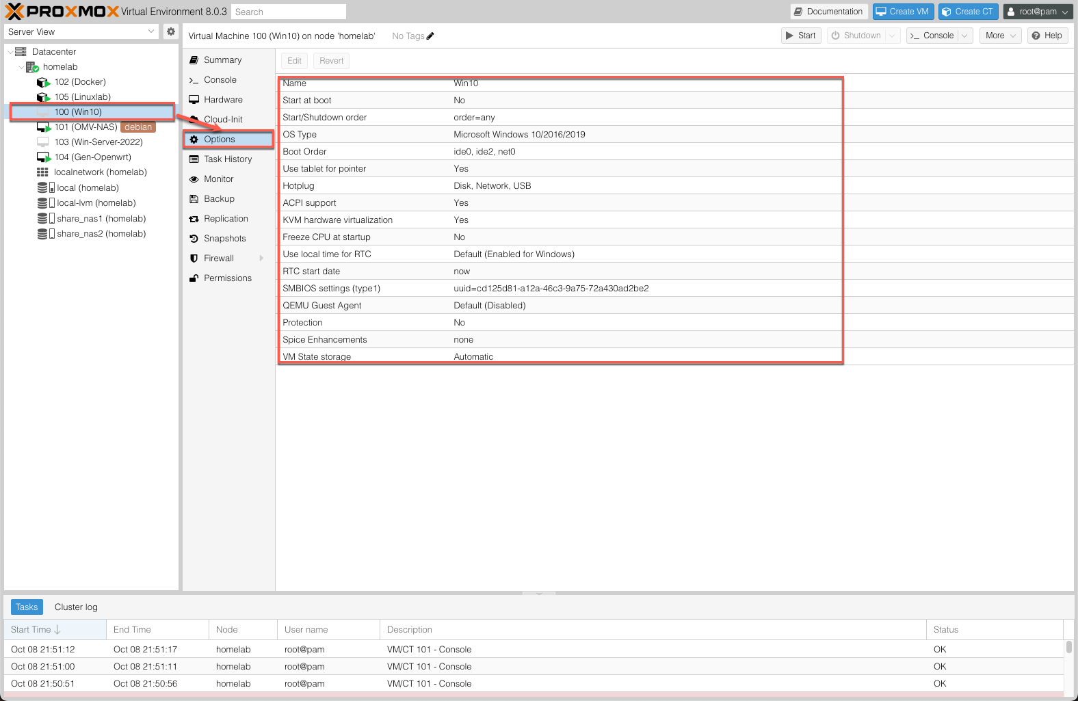
Task: Collapse the homelab tree node
Action: click(x=21, y=67)
